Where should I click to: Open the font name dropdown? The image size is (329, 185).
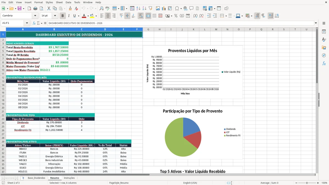click(x=35, y=16)
